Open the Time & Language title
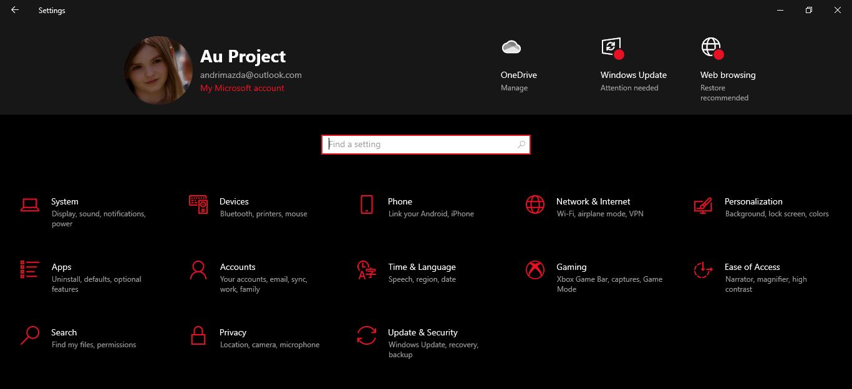 (x=422, y=267)
